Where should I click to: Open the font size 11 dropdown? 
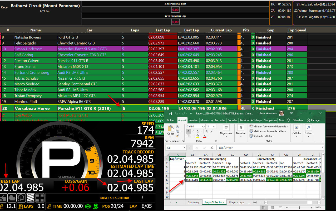pos(214,127)
